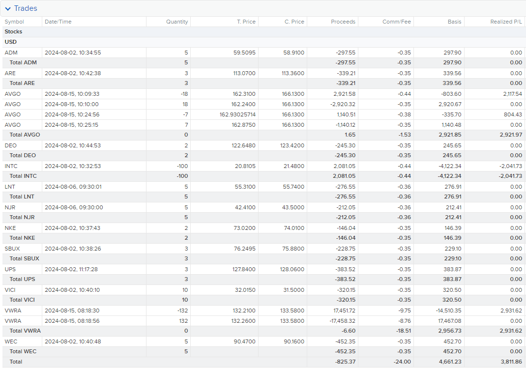Click SBUX trade price 76.2495
Image resolution: width=526 pixels, height=368 pixels.
coord(244,249)
